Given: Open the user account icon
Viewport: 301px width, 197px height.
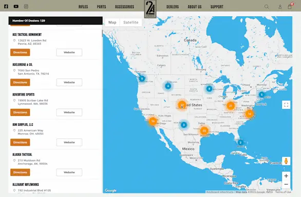Looking at the screenshot, I should click(x=280, y=7).
